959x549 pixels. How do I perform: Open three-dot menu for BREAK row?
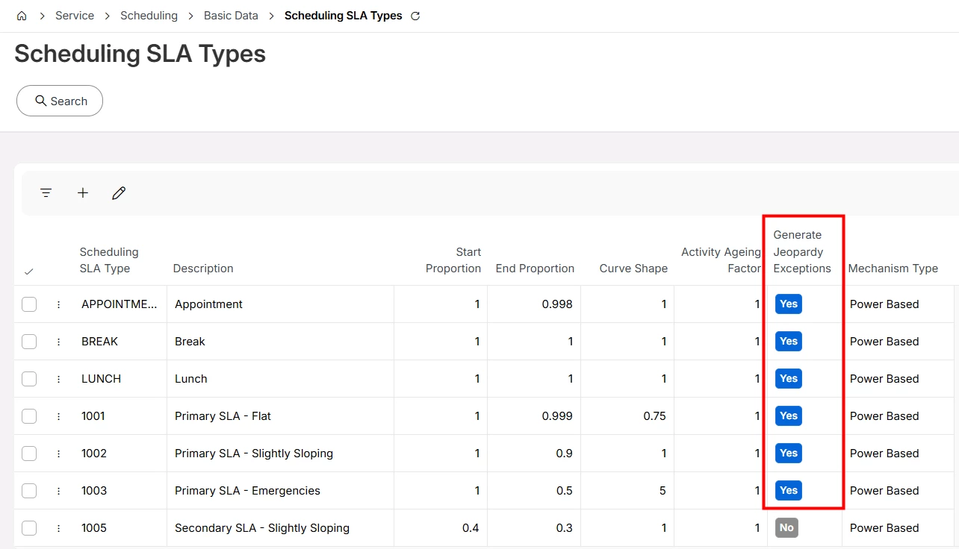point(58,342)
